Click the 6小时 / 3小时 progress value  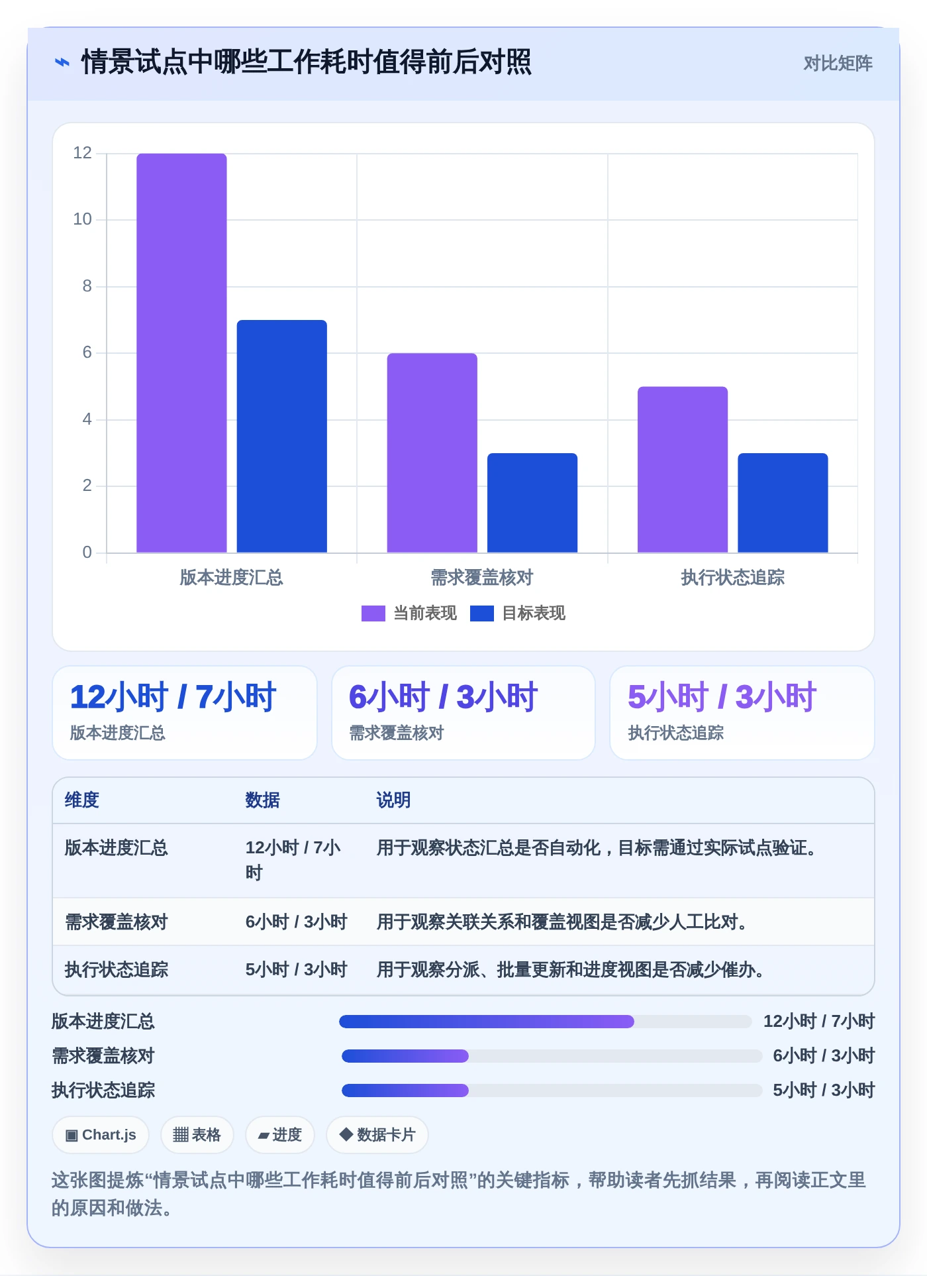(x=824, y=1056)
